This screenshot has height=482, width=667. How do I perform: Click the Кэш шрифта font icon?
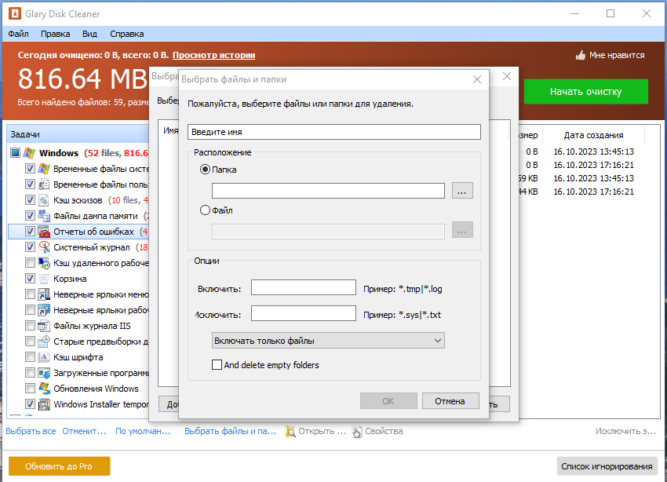click(x=44, y=357)
